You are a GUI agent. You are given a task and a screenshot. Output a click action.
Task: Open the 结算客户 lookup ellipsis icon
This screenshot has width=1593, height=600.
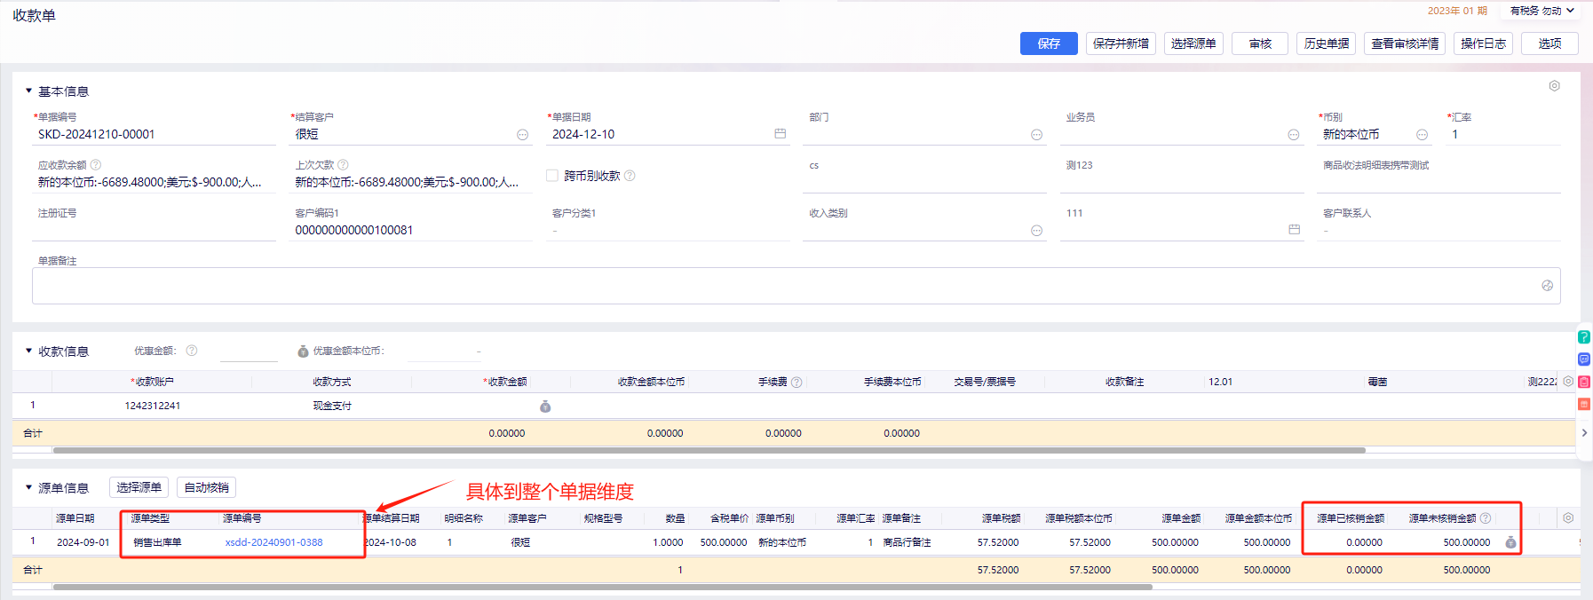[x=522, y=135]
